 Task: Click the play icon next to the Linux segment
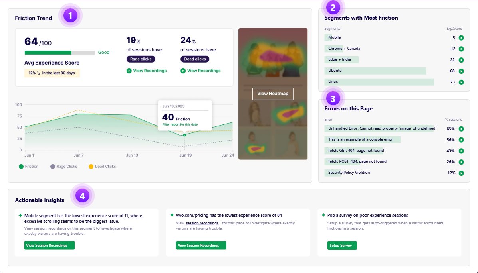pos(462,82)
